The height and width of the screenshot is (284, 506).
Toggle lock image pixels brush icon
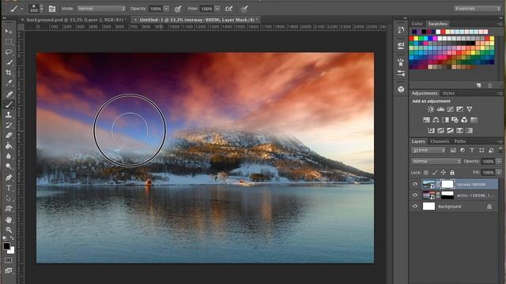tap(435, 173)
